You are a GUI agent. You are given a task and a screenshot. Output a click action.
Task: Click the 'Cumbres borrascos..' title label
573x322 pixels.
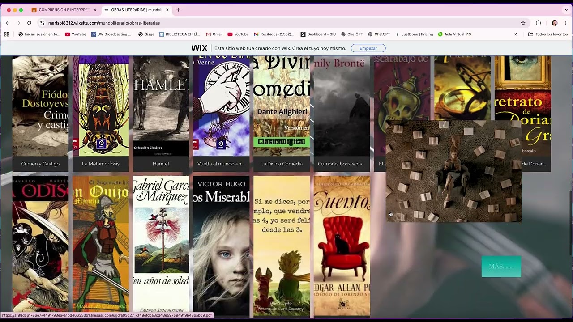[x=341, y=164]
